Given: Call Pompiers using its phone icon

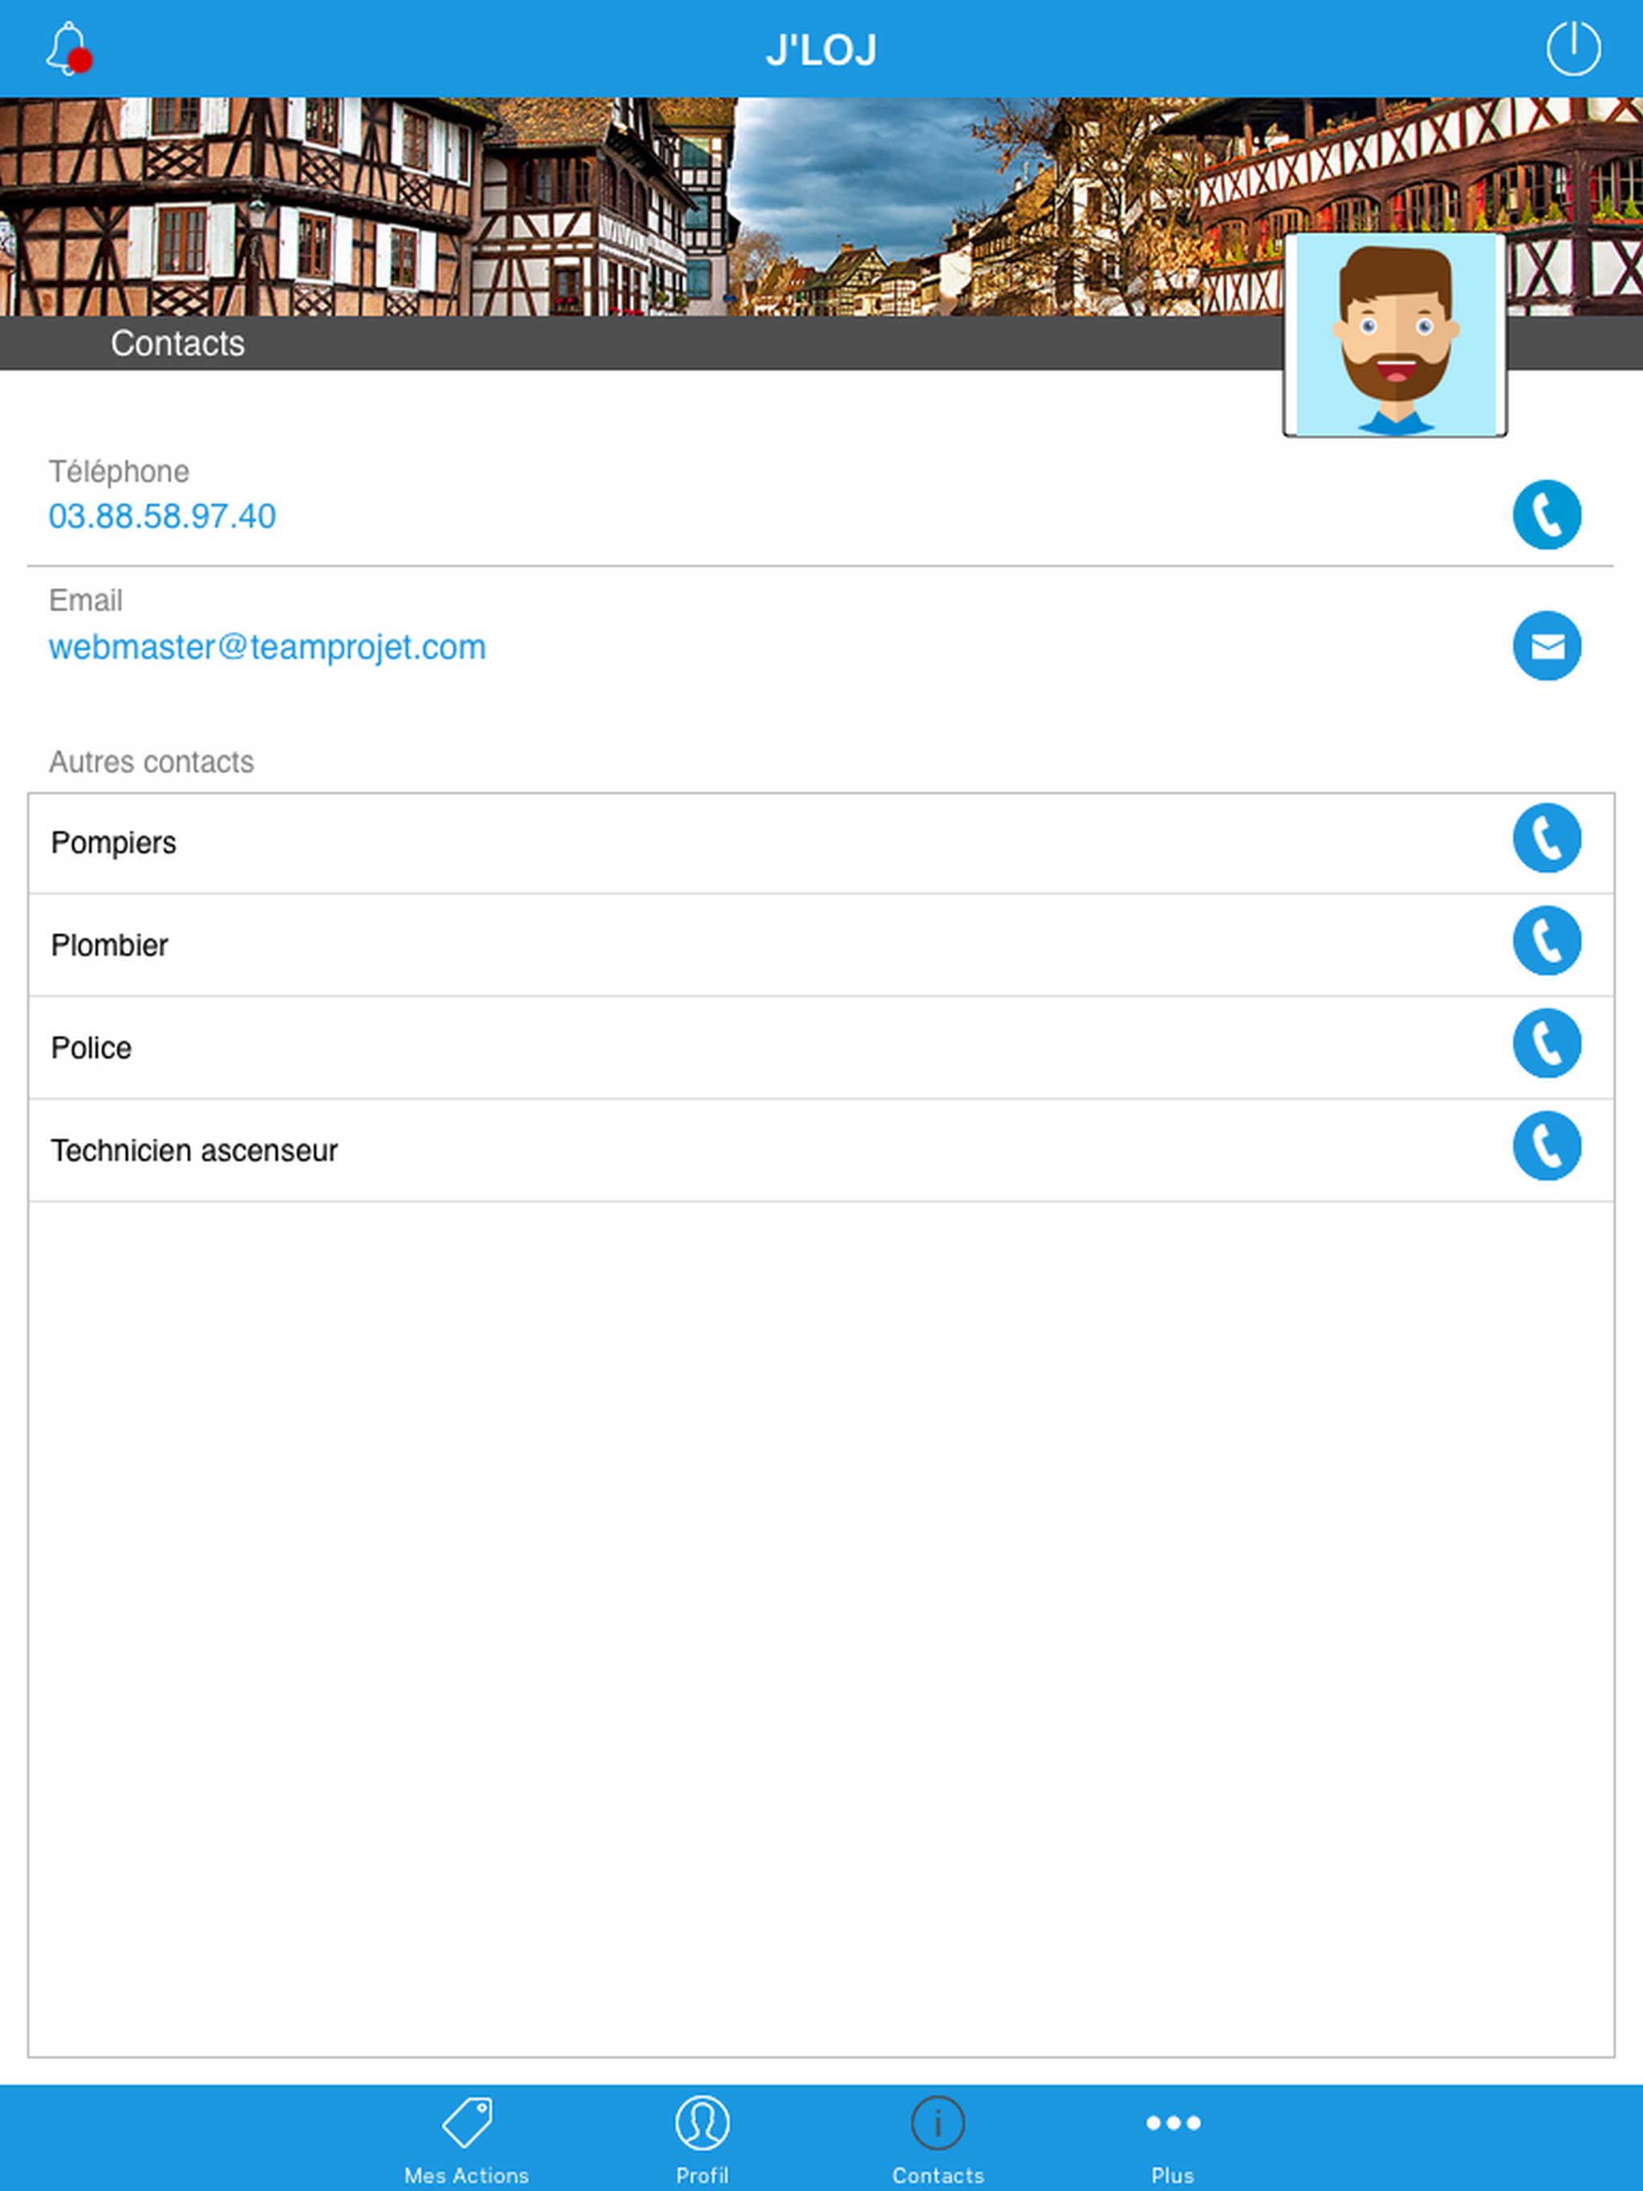Looking at the screenshot, I should (x=1546, y=838).
